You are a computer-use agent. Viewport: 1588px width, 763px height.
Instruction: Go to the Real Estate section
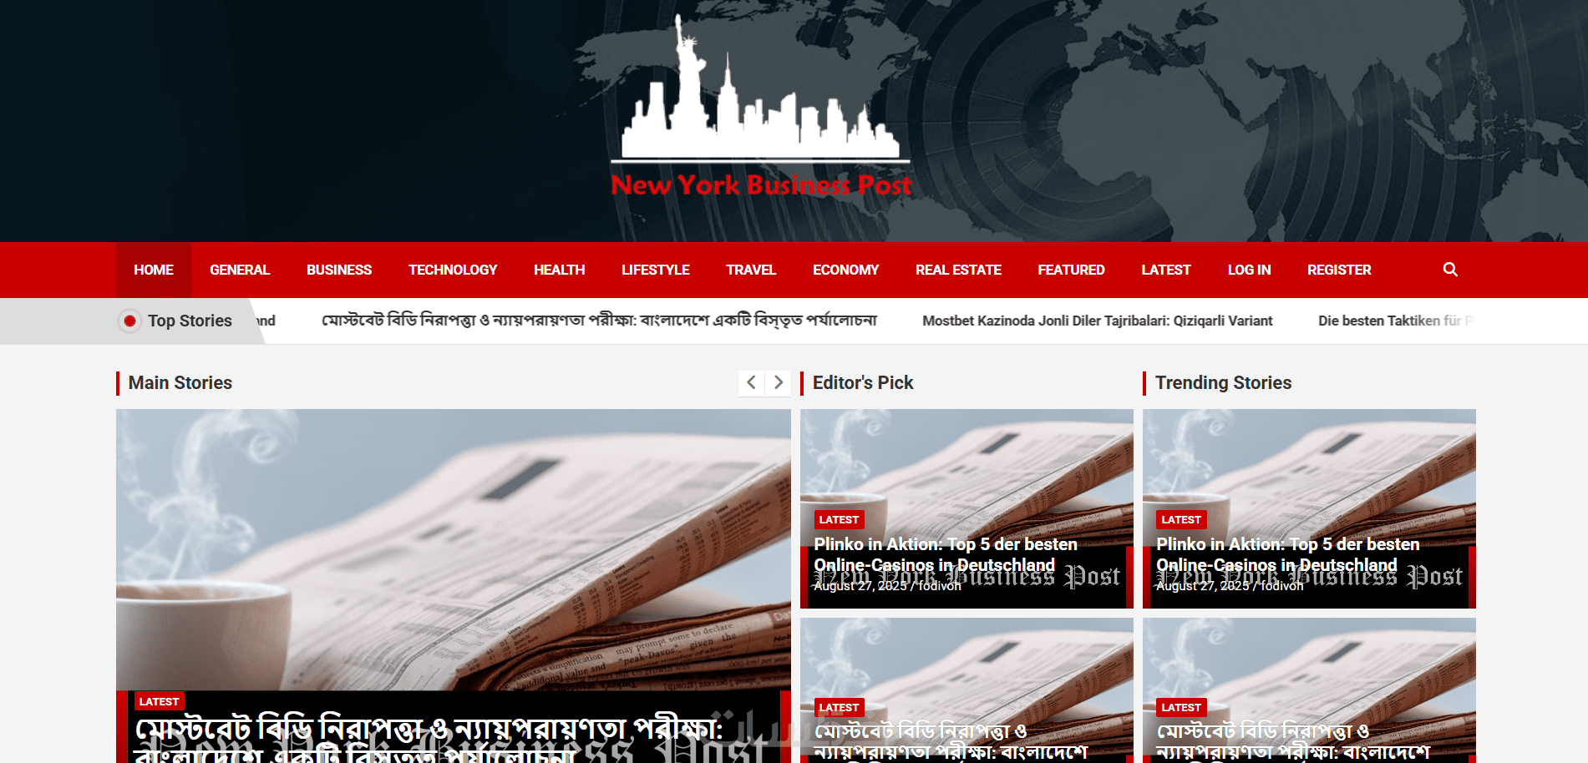tap(959, 270)
